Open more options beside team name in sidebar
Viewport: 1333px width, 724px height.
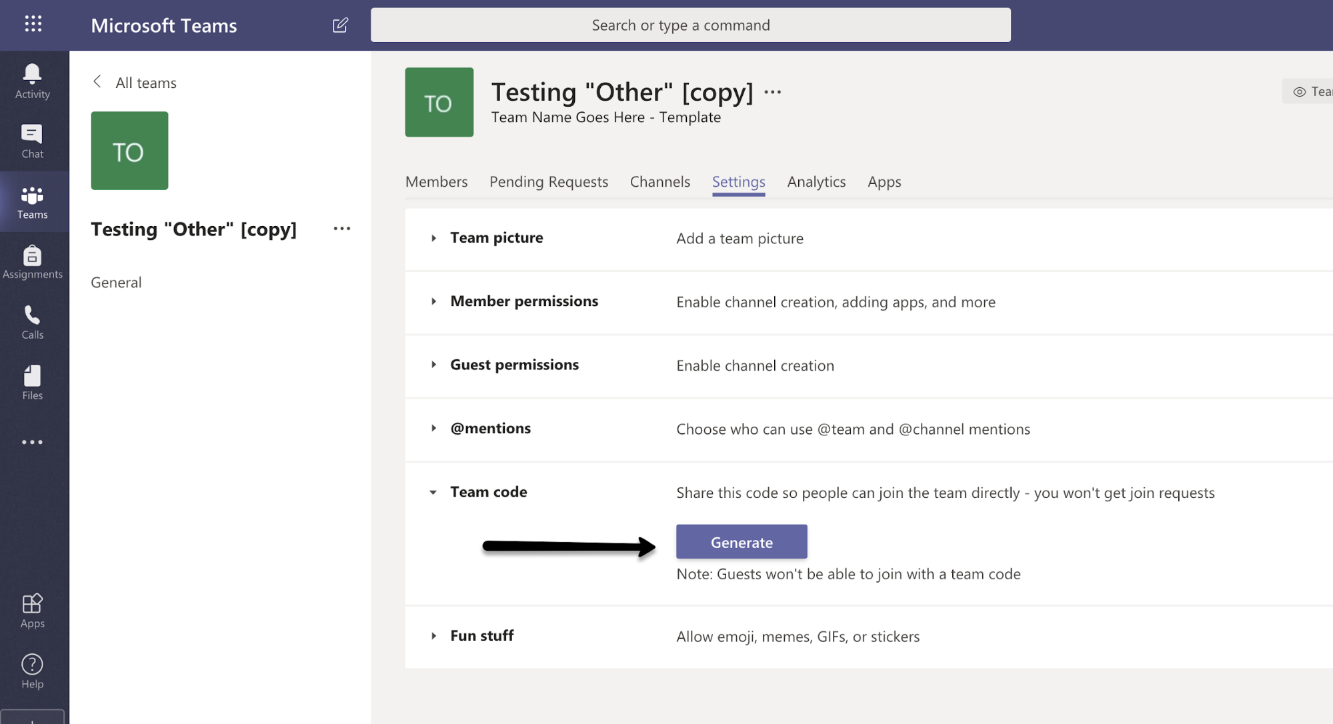tap(342, 229)
